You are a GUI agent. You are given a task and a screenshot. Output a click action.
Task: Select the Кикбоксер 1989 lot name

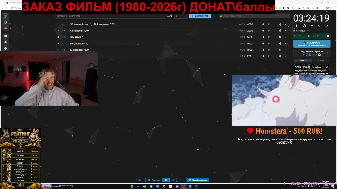pos(80,50)
